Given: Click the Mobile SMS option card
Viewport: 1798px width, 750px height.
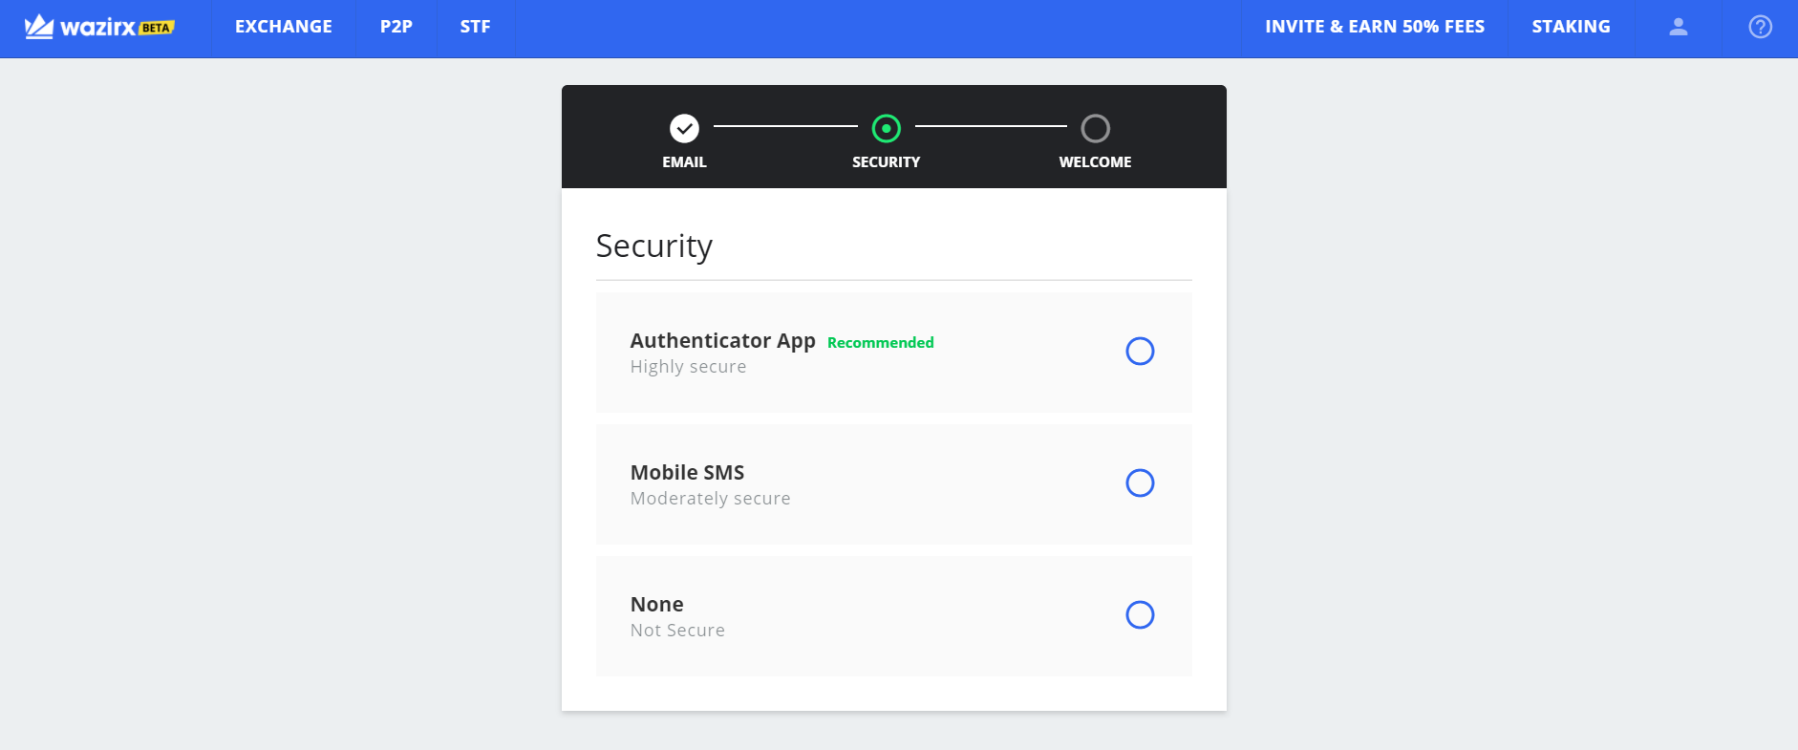Looking at the screenshot, I should coord(894,484).
